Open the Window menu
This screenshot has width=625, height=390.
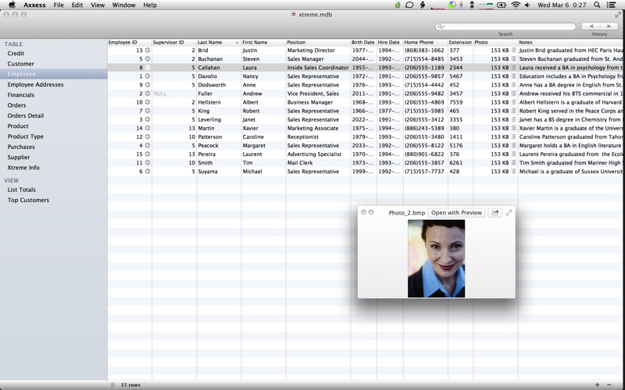click(123, 5)
